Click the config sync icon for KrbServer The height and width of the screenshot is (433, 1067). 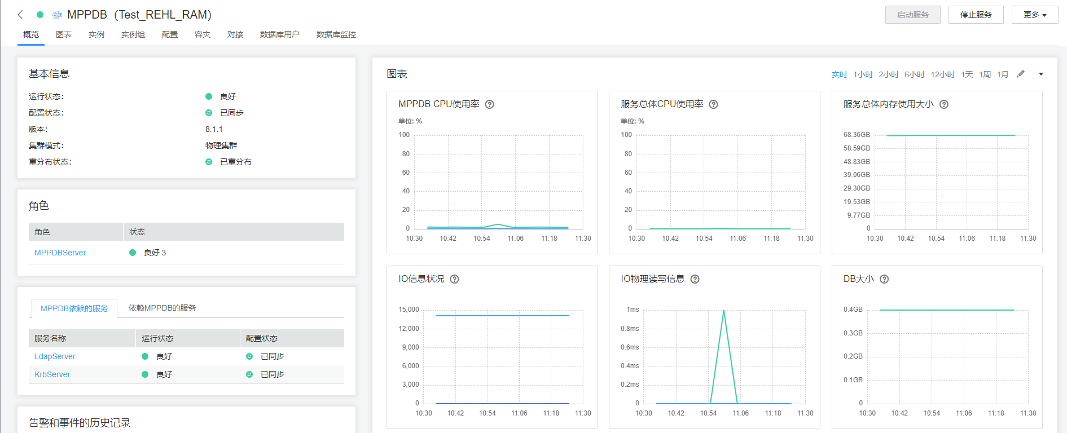coord(249,374)
